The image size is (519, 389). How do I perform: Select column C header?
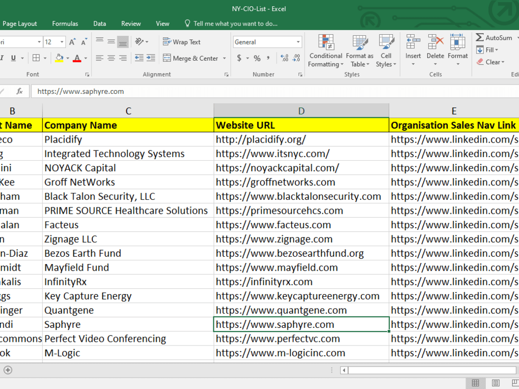pyautogui.click(x=128, y=111)
